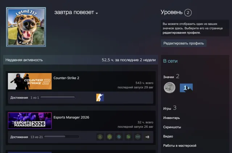Screen dimensions: 232x153
Task: Click fifth Esports Manager achievement icon
Action: (x=138, y=137)
